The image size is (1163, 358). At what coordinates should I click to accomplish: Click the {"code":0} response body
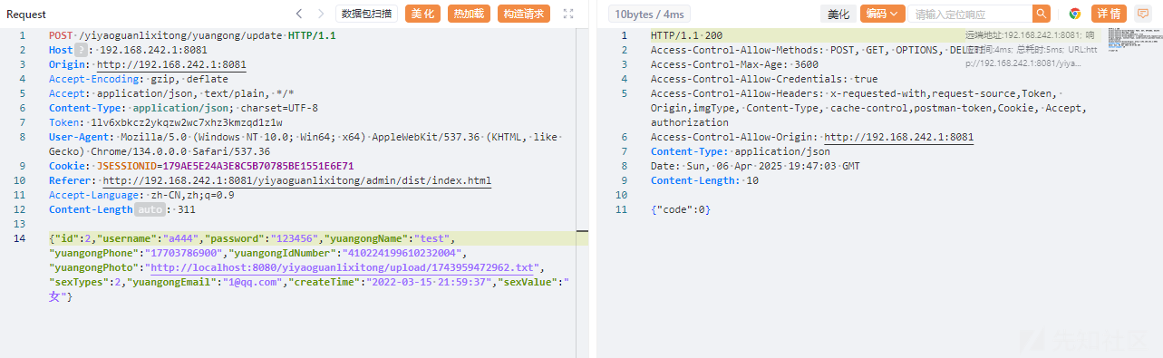click(681, 210)
